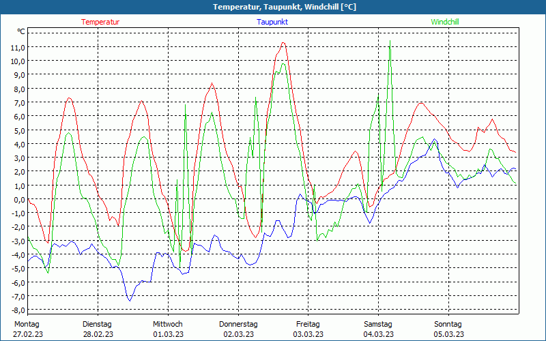Select the Donnerstag 02.03.23 axis label

point(238,329)
